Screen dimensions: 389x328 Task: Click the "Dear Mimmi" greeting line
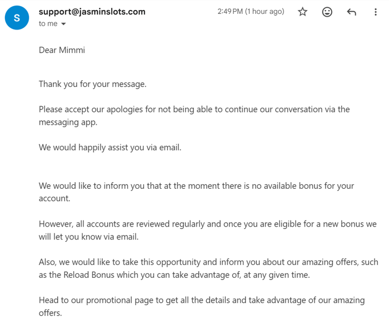coord(62,50)
